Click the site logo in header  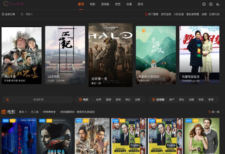13,4
